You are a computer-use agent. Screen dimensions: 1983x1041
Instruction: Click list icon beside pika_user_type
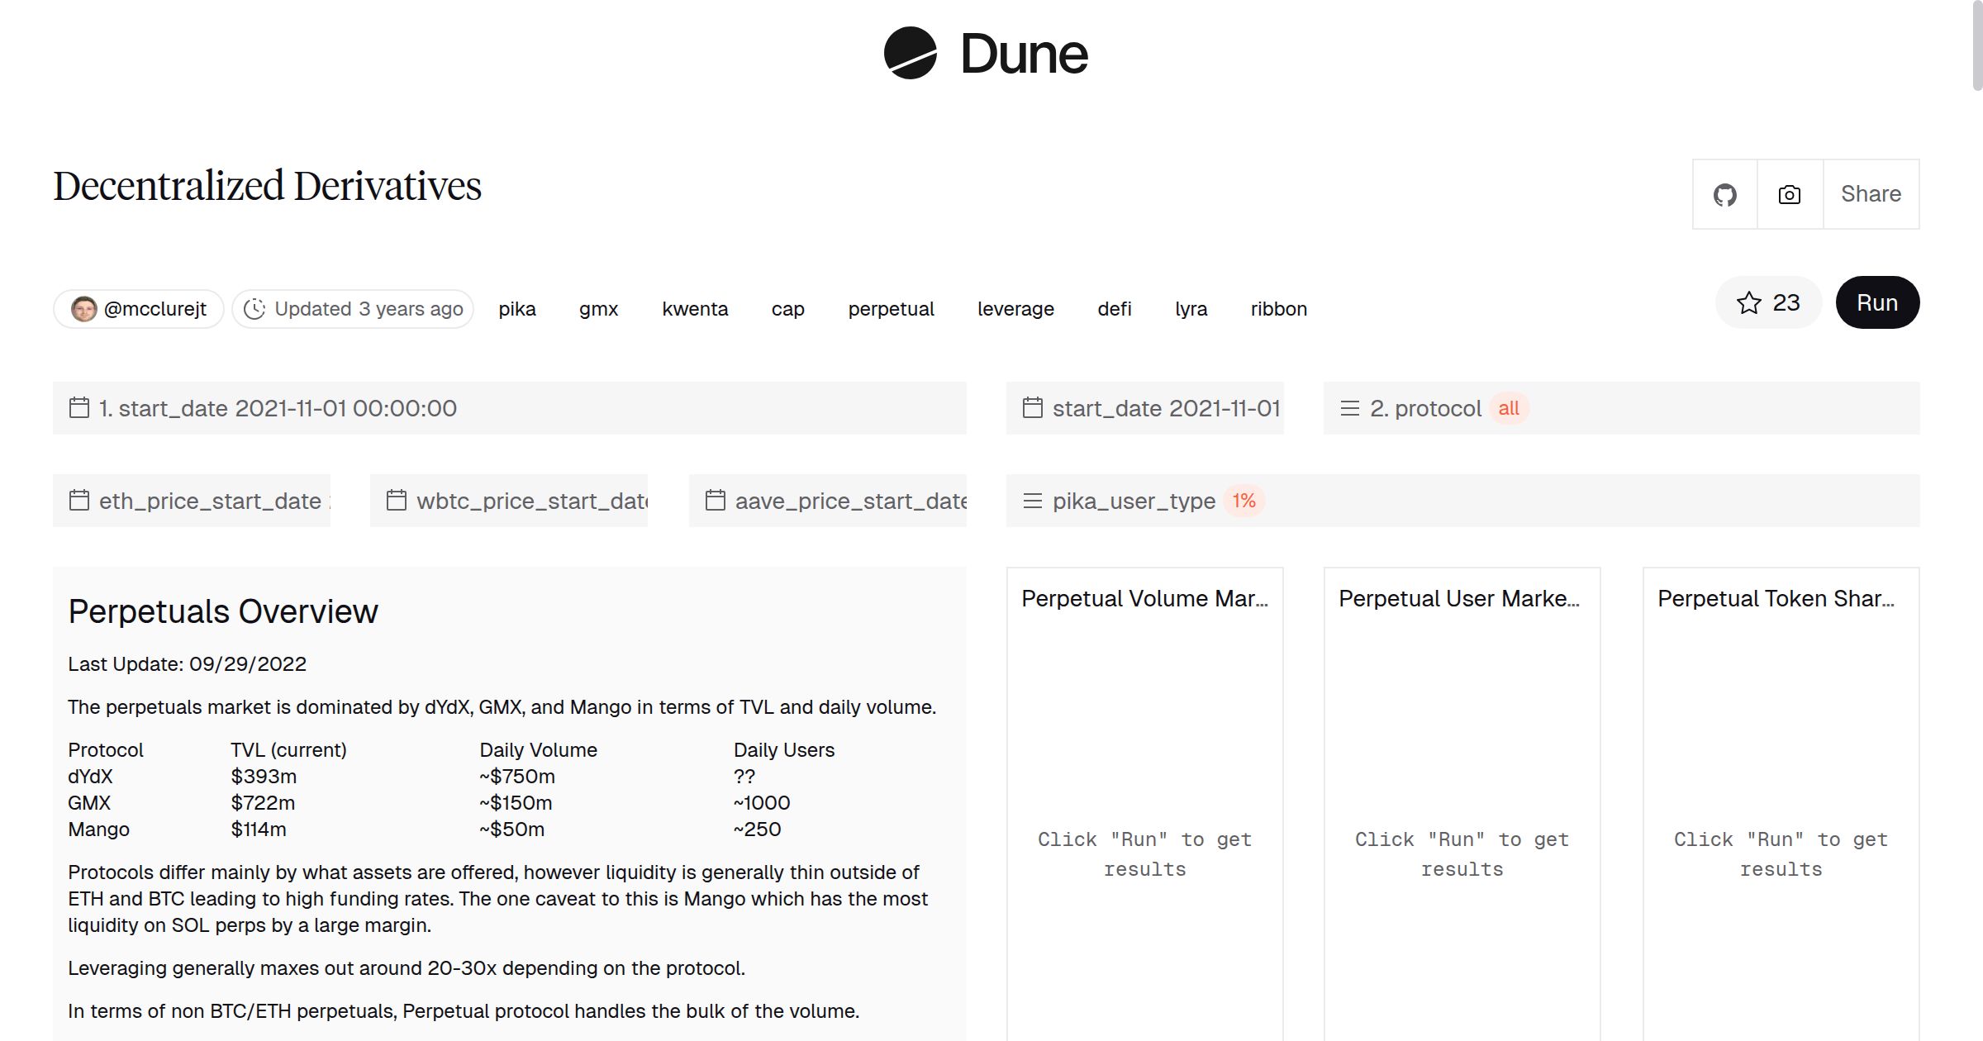point(1032,501)
